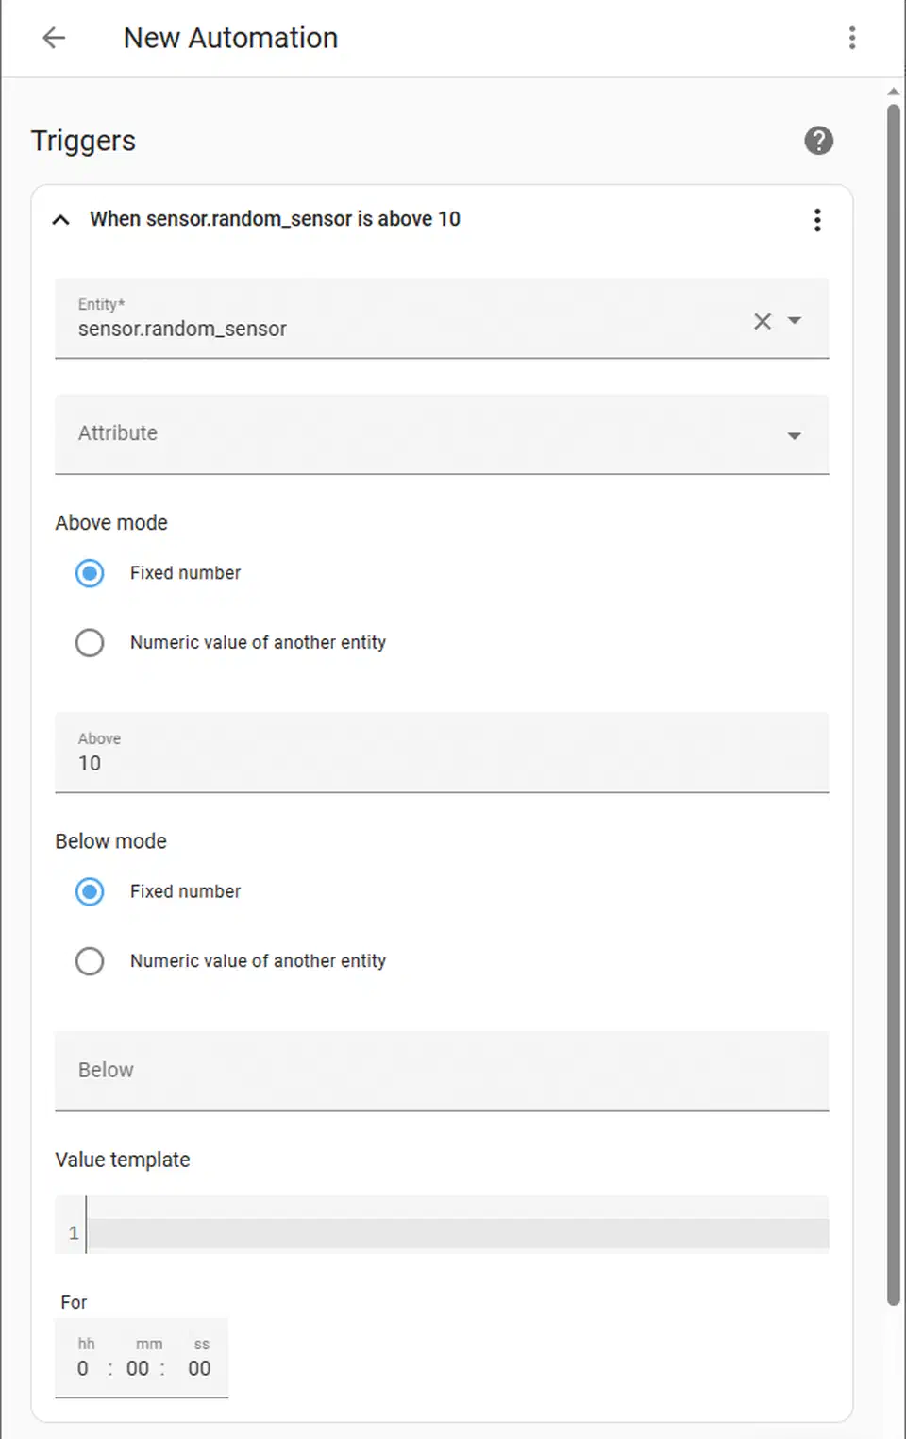Click the vertical scrollbar on the right

tap(893, 661)
